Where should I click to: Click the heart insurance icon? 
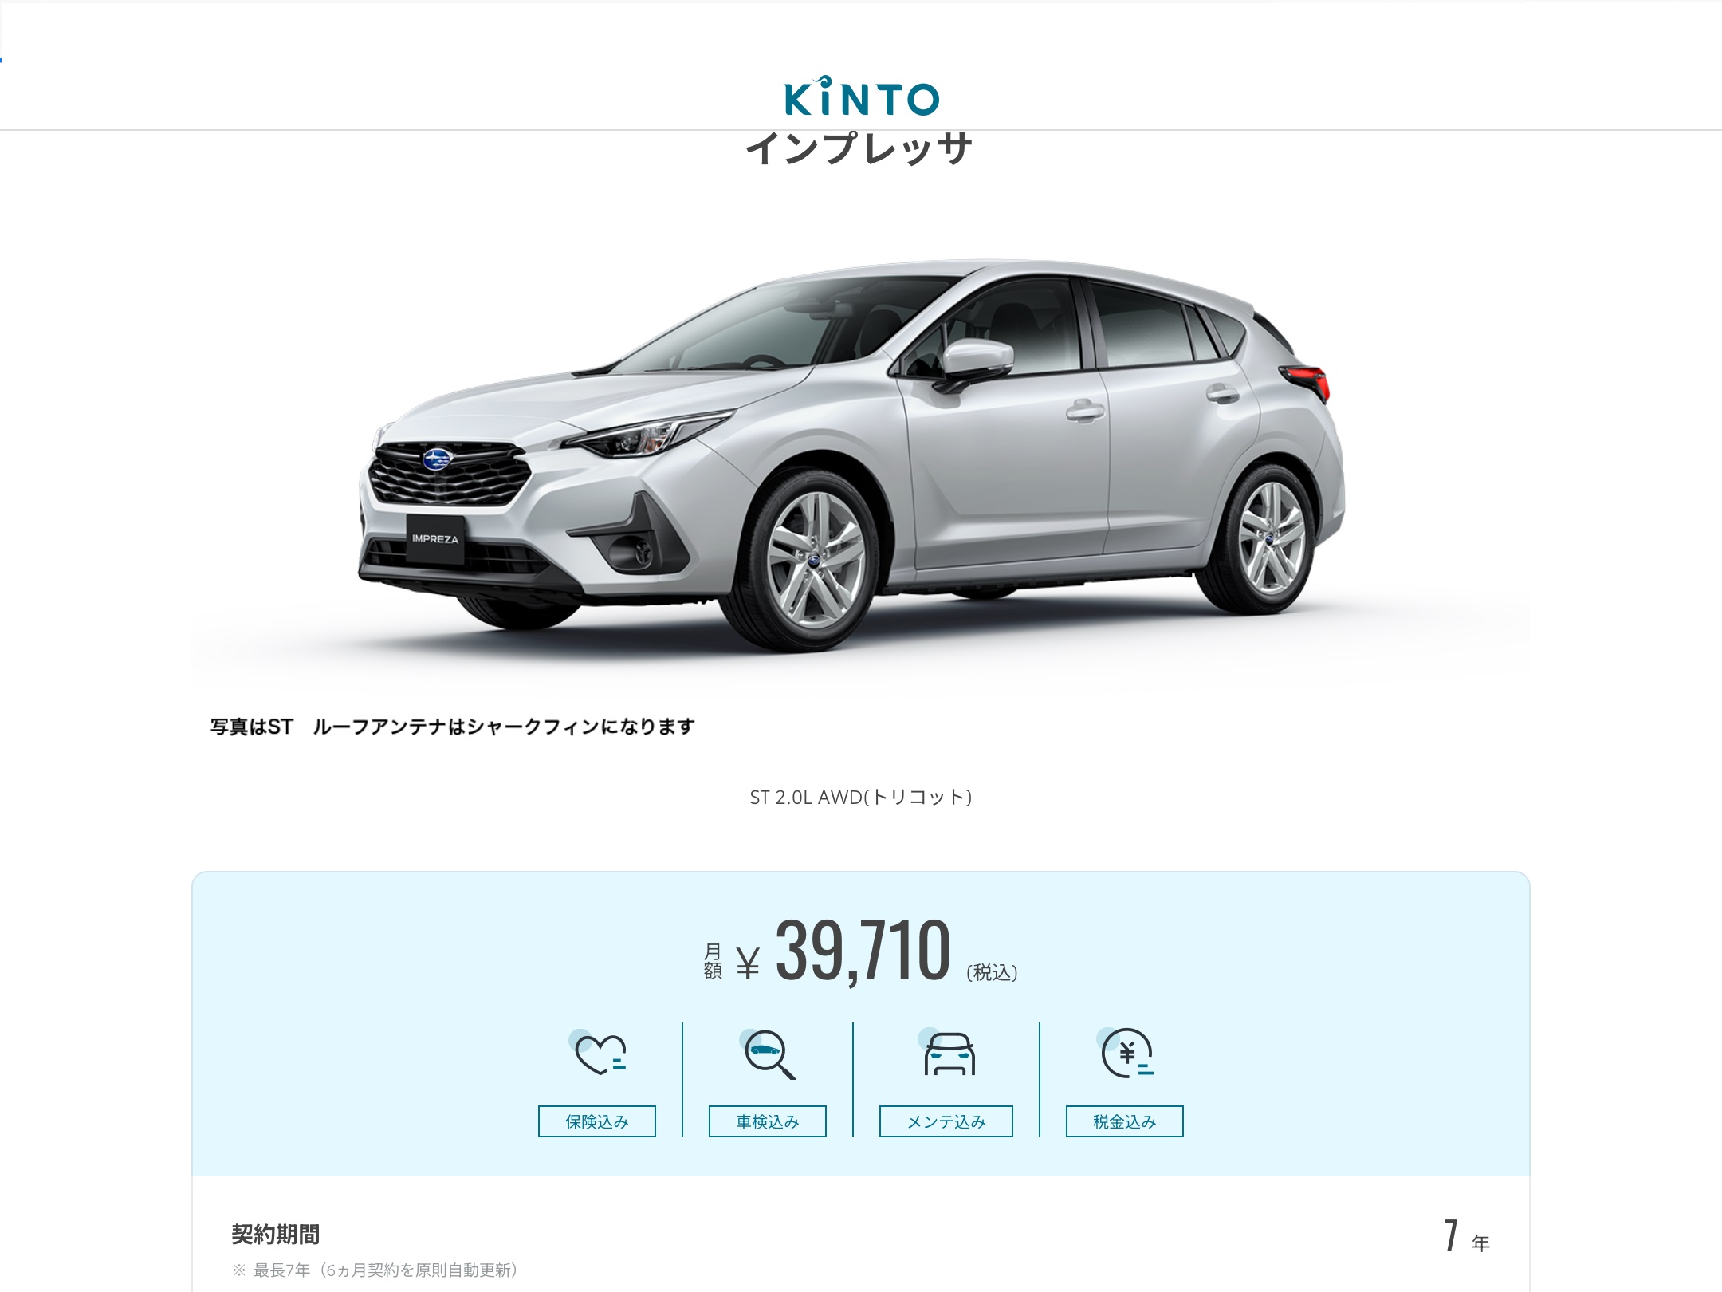coord(598,1053)
